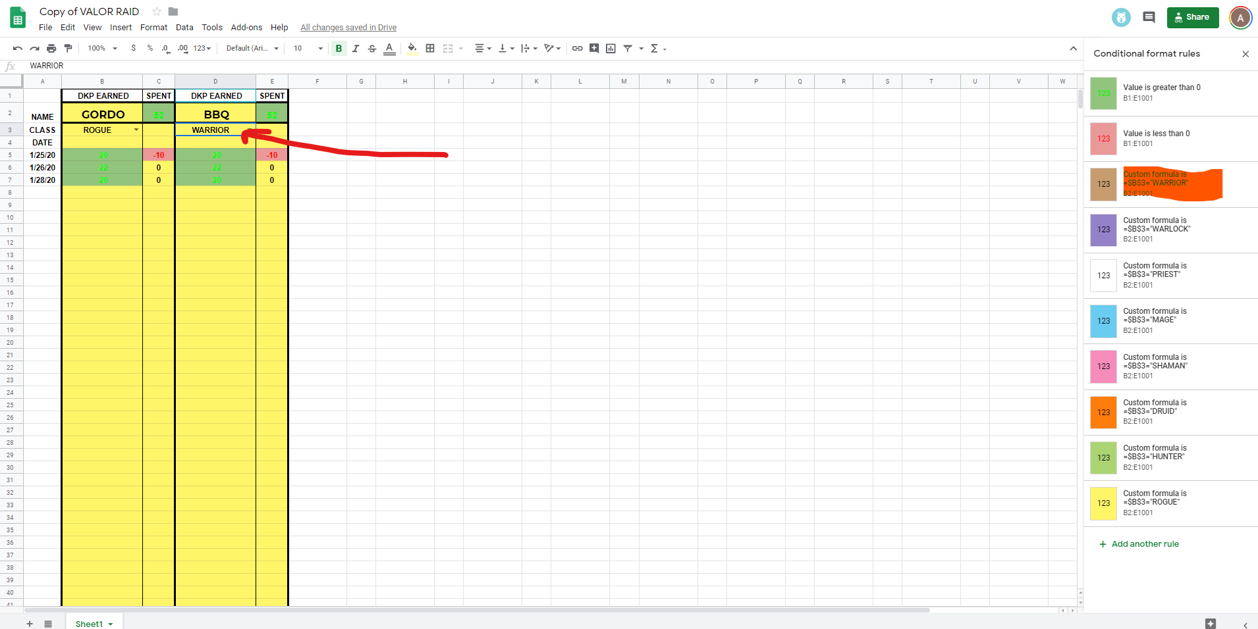Switch to the Data menu

184,27
